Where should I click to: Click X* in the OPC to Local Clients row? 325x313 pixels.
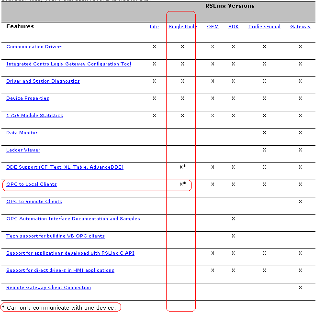(183, 184)
